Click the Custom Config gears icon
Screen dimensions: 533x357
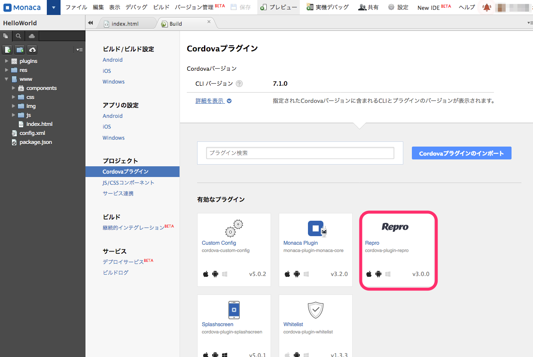[234, 228]
